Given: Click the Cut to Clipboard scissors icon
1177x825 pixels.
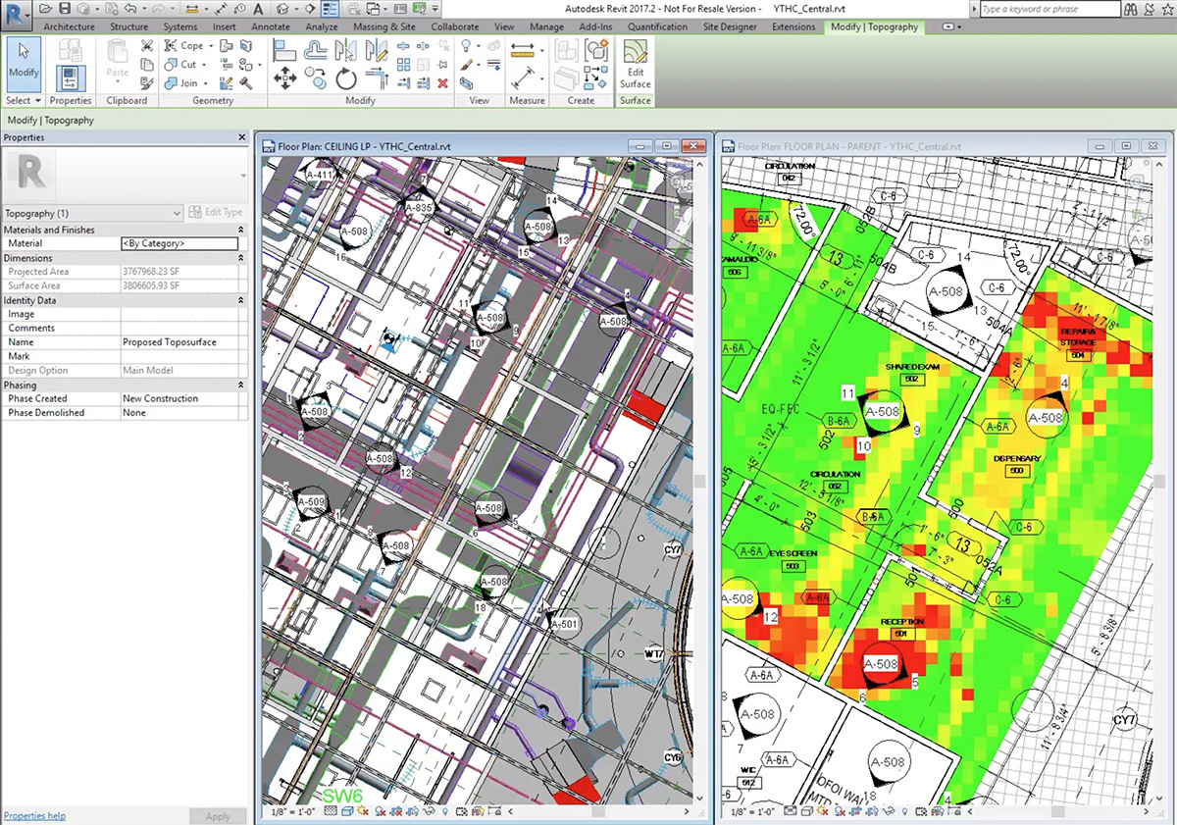Looking at the screenshot, I should 147,46.
